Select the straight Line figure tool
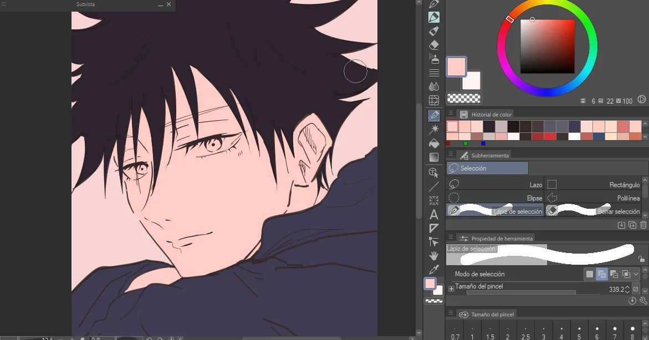This screenshot has width=649, height=340. point(434,187)
